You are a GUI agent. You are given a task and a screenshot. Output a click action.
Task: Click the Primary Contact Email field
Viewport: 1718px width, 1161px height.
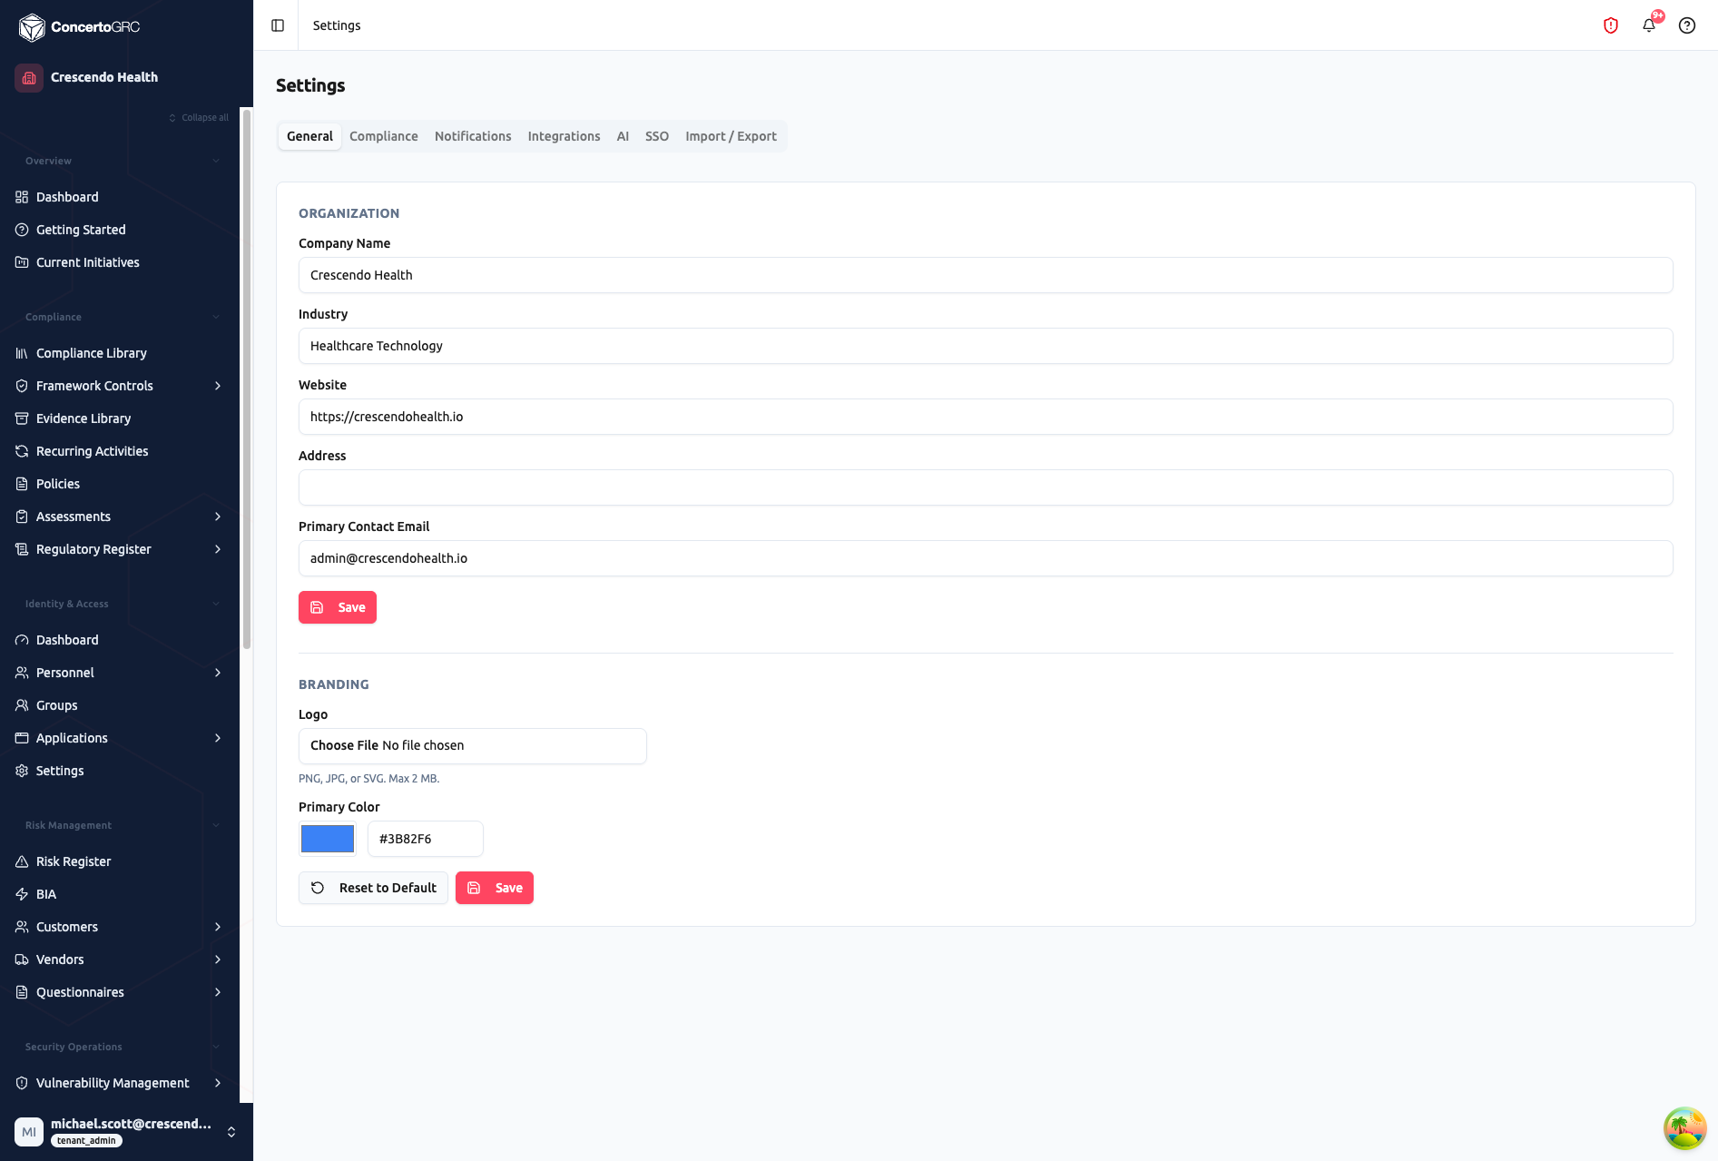point(986,558)
